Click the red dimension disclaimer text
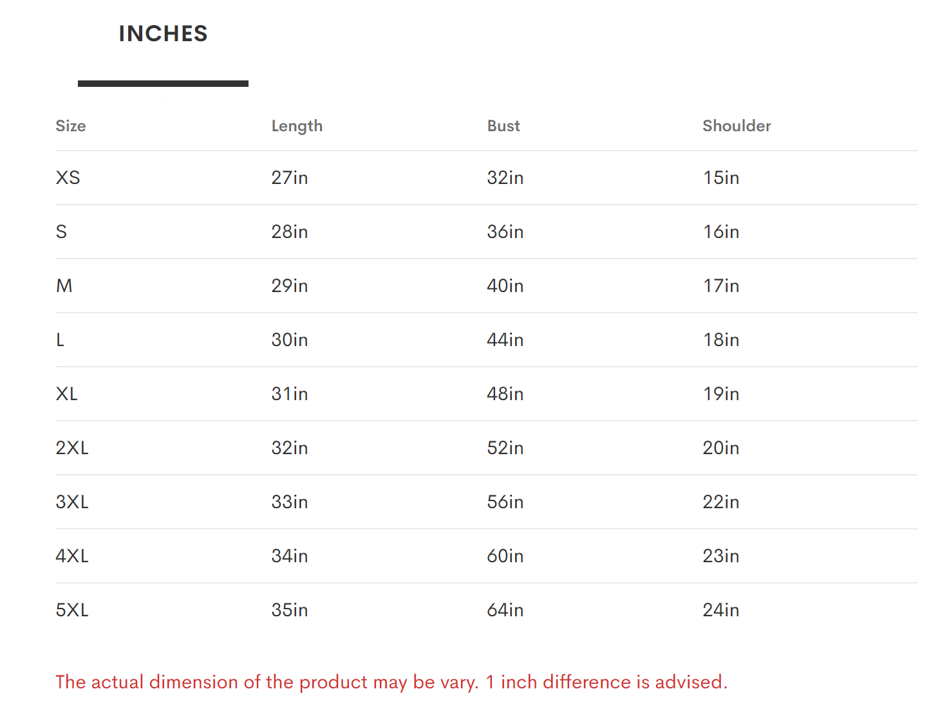949x716 pixels. tap(391, 682)
